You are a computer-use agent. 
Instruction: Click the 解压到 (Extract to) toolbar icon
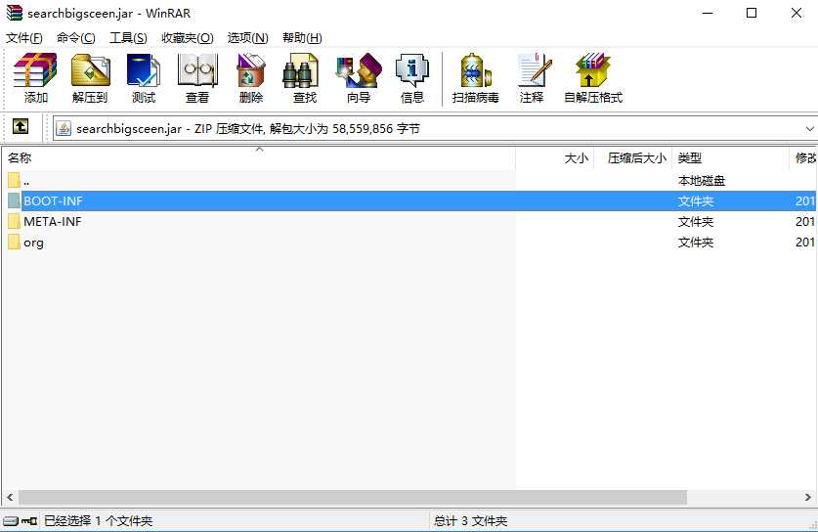pyautogui.click(x=90, y=78)
